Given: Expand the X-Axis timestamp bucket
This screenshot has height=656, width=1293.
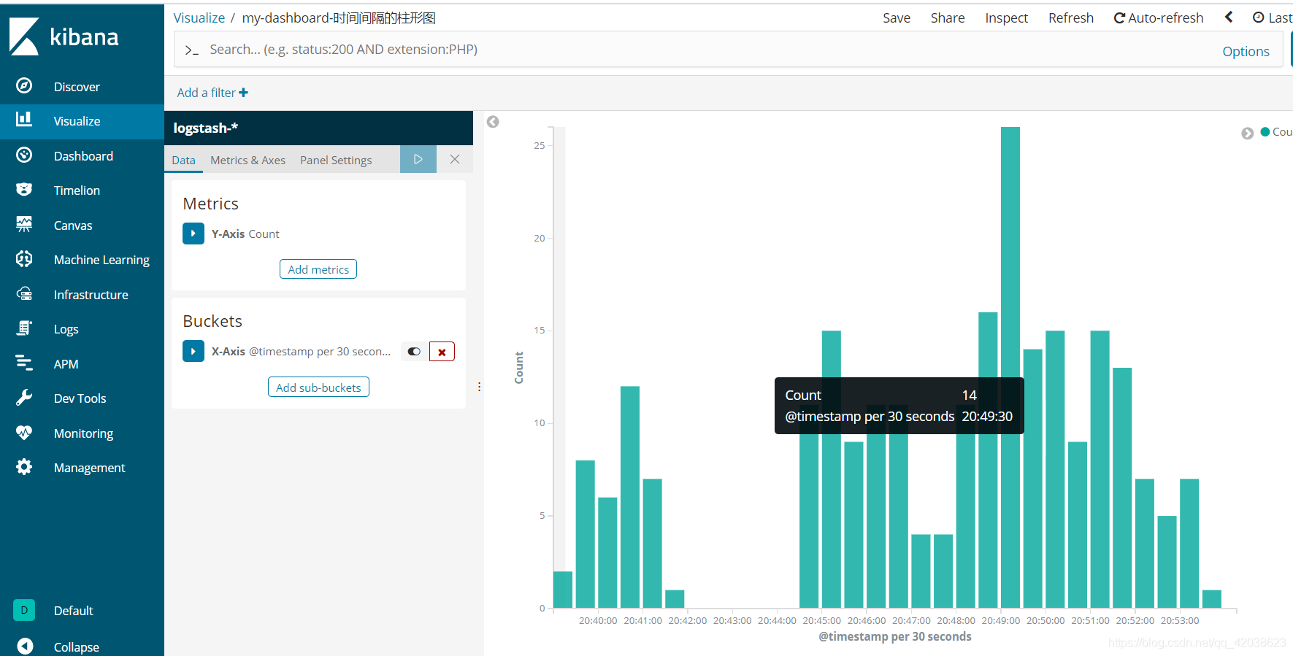Looking at the screenshot, I should (193, 351).
